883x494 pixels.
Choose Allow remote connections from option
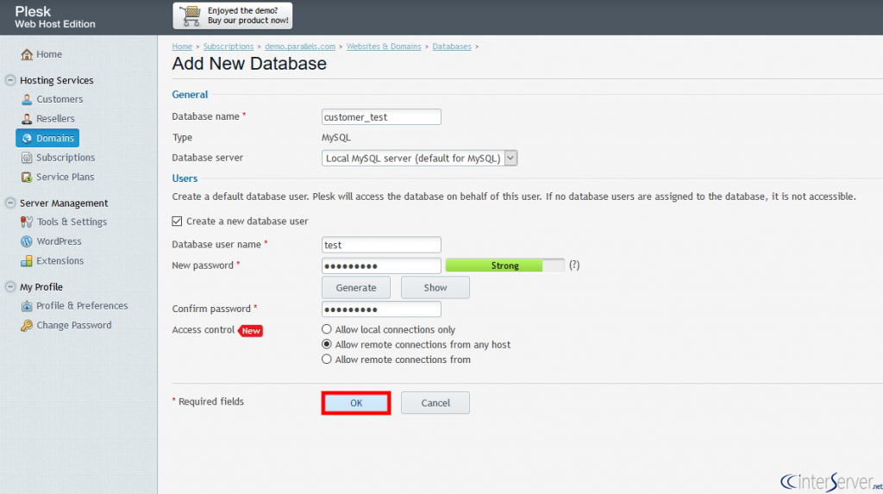pyautogui.click(x=327, y=360)
